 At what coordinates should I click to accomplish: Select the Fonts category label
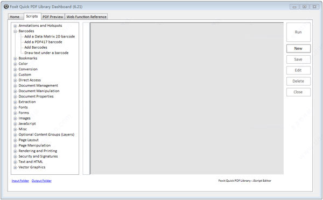click(23, 107)
